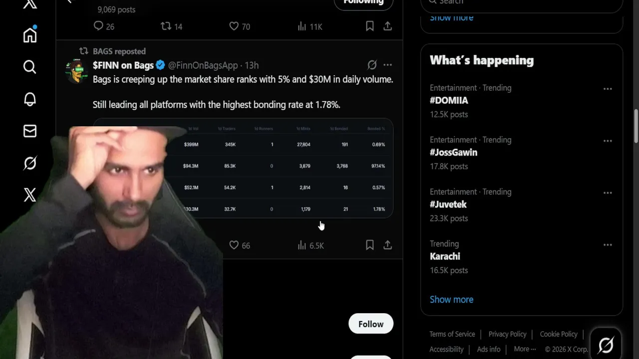Bookmark the FINN on Bags post
This screenshot has height=359, width=639.
[369, 245]
